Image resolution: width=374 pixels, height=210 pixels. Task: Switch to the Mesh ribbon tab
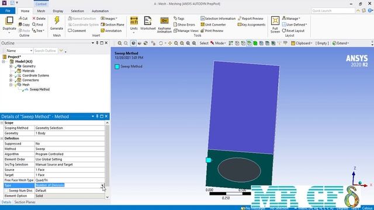[x=41, y=11]
